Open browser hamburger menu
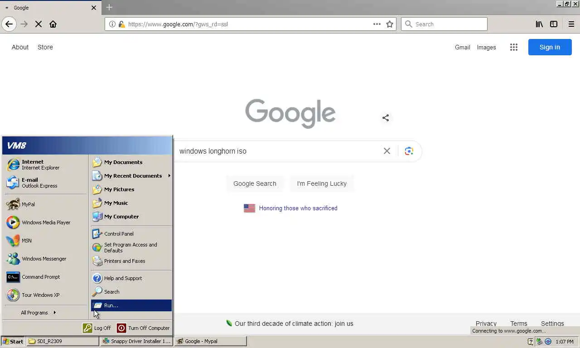Image resolution: width=580 pixels, height=348 pixels. pos(571,24)
